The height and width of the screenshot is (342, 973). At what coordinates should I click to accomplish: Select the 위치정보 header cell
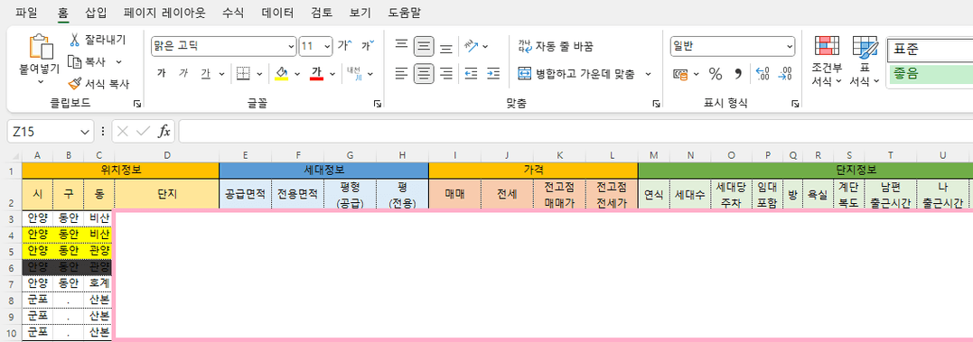[x=120, y=170]
